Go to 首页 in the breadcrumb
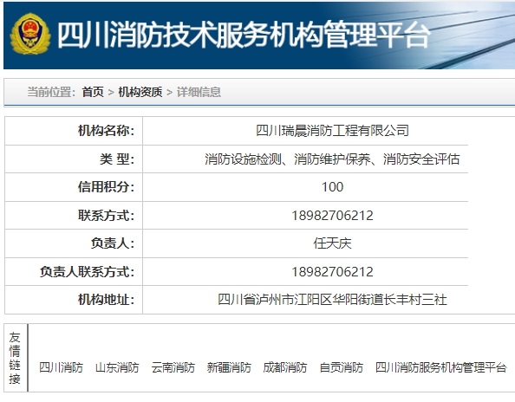 93,92
